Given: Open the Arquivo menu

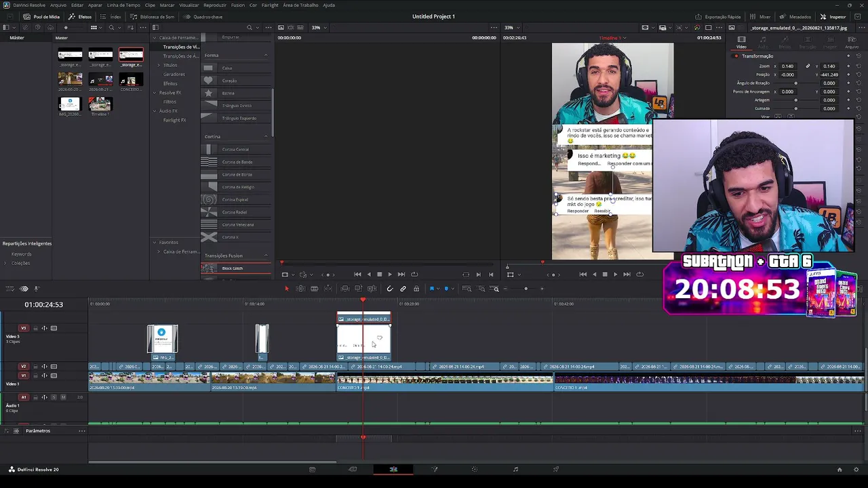Looking at the screenshot, I should click(58, 5).
